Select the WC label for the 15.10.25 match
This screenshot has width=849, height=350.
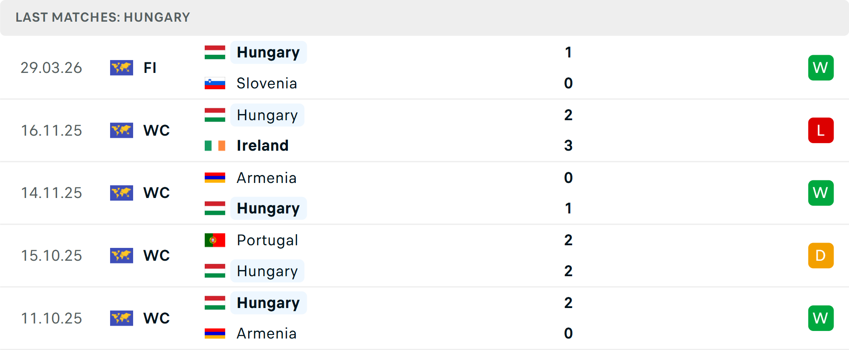[156, 255]
